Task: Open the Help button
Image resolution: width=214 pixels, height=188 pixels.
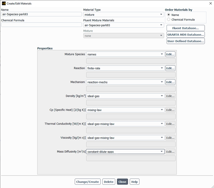Action: pos(134,182)
